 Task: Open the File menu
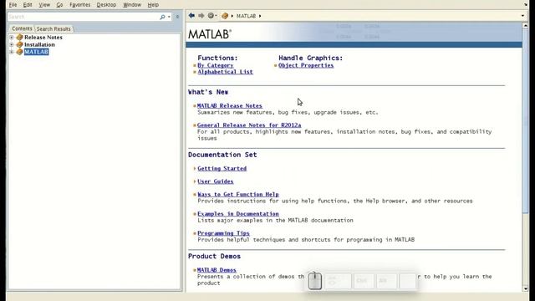(x=13, y=5)
